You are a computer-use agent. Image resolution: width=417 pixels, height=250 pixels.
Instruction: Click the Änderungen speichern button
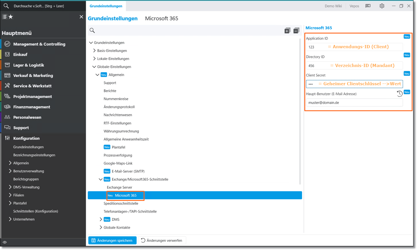[x=112, y=240]
